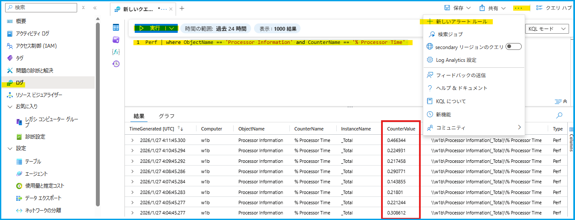Add a new query tab with plus icon
575x220 pixels.
[182, 9]
